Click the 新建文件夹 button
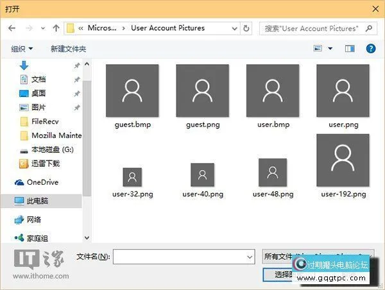Screen dimensions: 385x290 pyautogui.click(x=68, y=49)
